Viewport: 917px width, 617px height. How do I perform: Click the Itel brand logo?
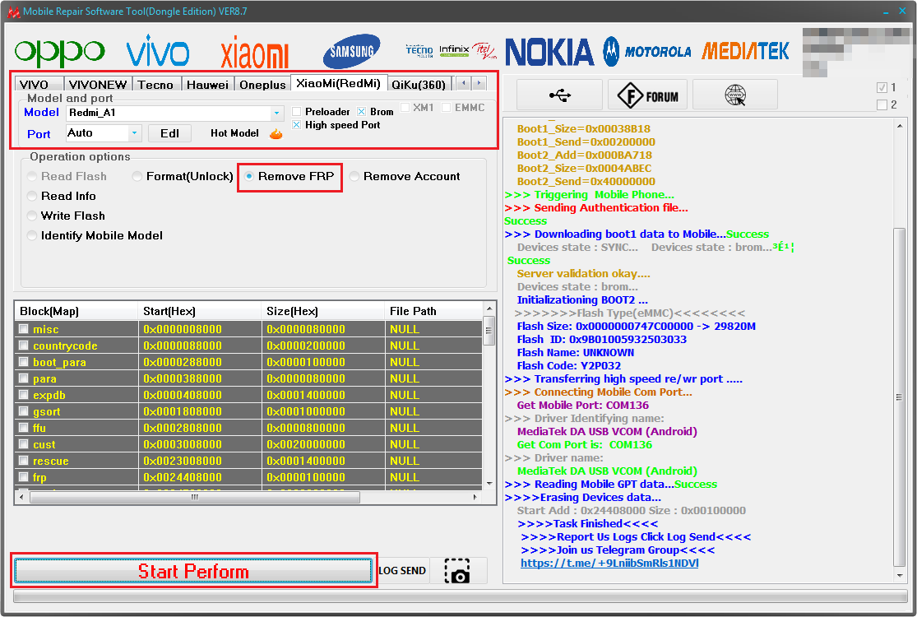pos(484,51)
